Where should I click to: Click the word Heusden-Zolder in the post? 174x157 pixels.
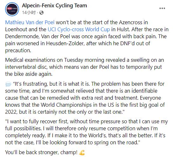pos(65,43)
